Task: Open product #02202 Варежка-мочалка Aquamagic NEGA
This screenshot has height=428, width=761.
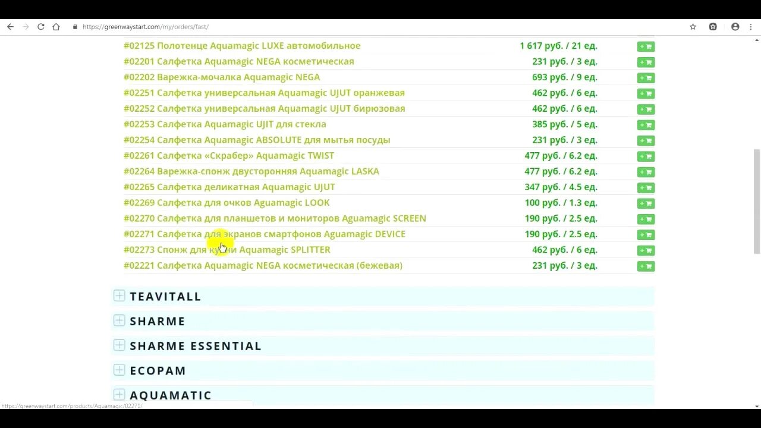Action: click(222, 77)
